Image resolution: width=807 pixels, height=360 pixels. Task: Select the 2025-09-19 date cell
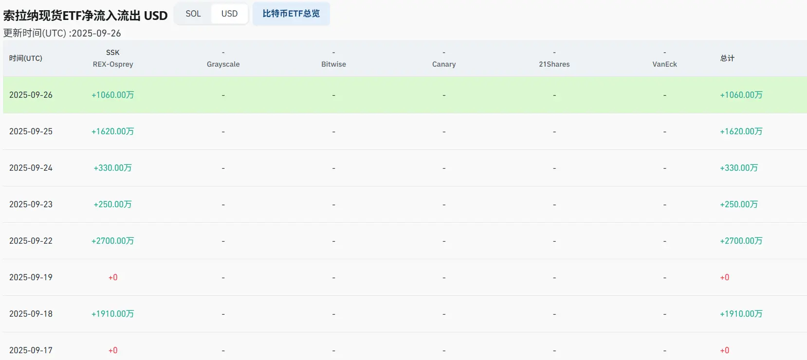[x=31, y=277]
